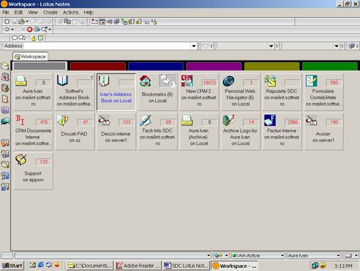
Task: Open the View menu
Action: [x=33, y=13]
